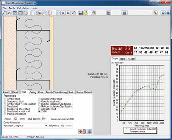Open a file with folder icon
Screen dimensions: 172x140
[x=86, y=13]
